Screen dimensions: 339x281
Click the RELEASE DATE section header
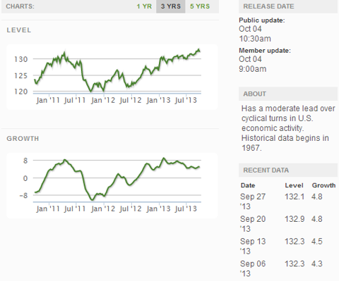(x=288, y=6)
